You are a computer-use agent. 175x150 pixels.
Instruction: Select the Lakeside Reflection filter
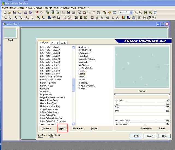tap(87, 59)
